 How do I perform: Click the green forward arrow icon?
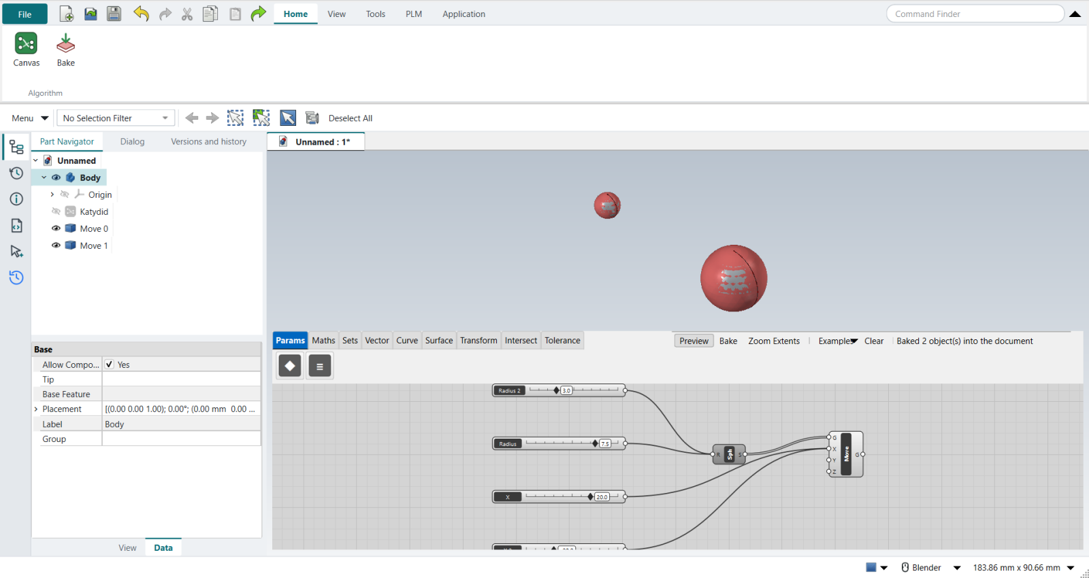tap(258, 14)
